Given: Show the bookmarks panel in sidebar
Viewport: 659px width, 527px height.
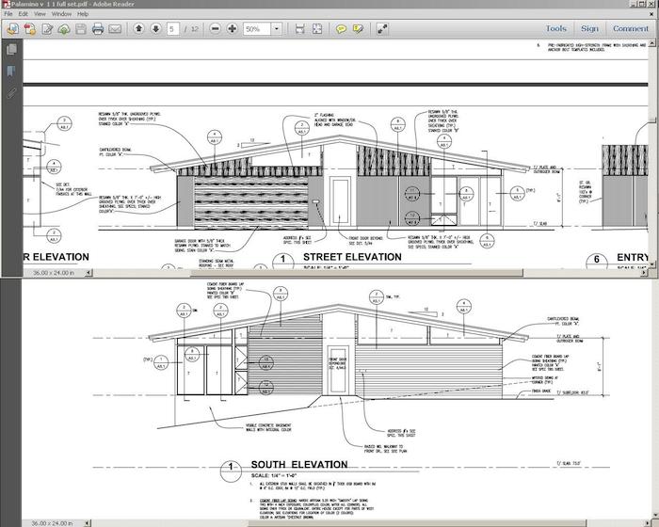Looking at the screenshot, I should click(x=11, y=71).
